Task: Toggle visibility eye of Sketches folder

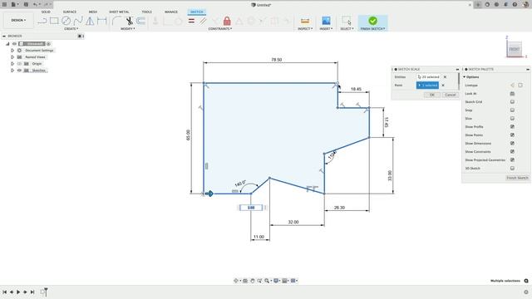Action: [19, 70]
